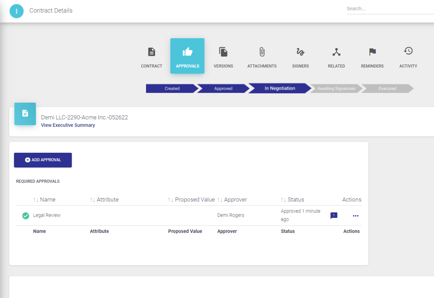Switch to the In Negotiation stage
This screenshot has height=298, width=434.
click(x=278, y=88)
